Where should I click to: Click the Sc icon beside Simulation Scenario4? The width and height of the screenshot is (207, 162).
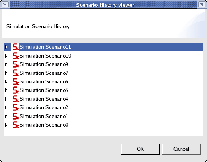(16, 99)
